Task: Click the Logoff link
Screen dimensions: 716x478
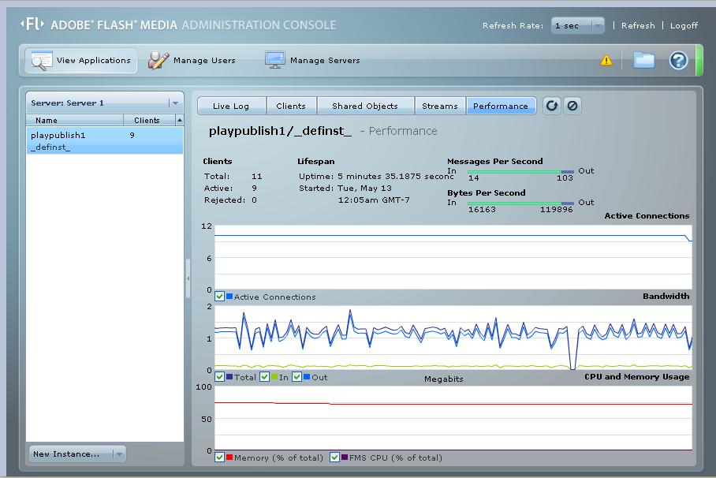Action: (x=684, y=25)
